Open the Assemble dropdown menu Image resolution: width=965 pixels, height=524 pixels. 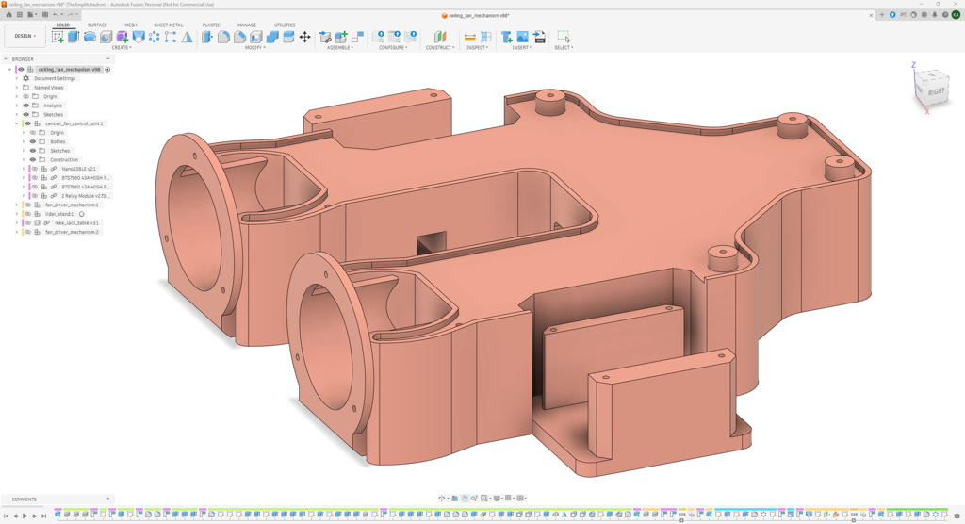point(340,47)
